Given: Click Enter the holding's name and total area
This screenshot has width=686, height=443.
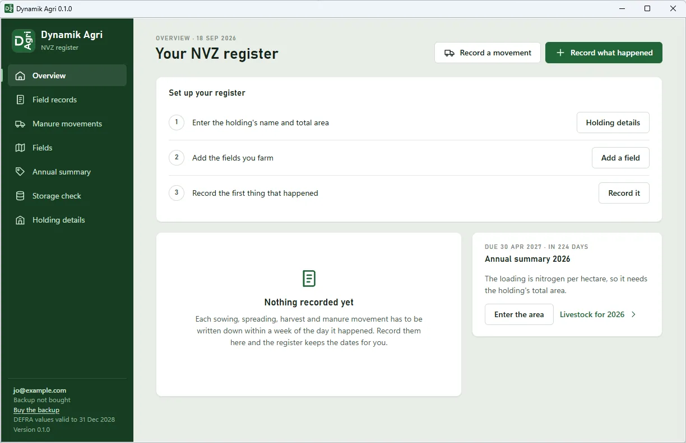Looking at the screenshot, I should pyautogui.click(x=261, y=122).
